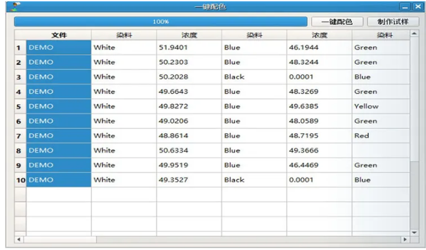Screen dimensions: 426x250
Task: Click the White cell in row 1
Action: pyautogui.click(x=124, y=48)
